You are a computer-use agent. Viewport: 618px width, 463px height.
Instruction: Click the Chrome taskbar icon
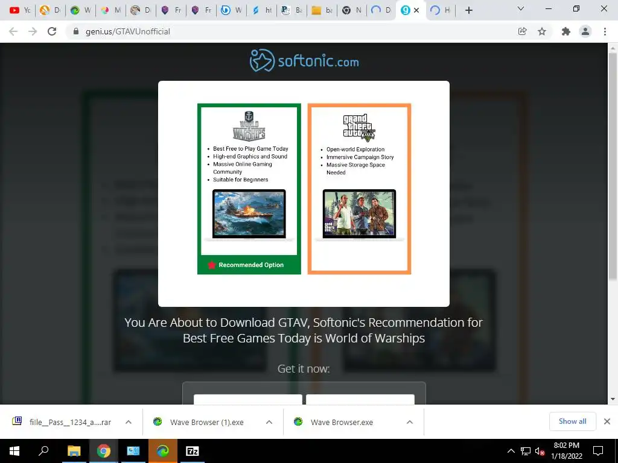[x=104, y=451]
